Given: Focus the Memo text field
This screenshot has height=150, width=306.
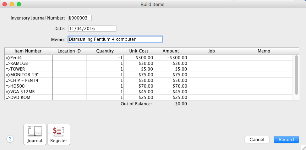Looking at the screenshot, I should point(115,39).
